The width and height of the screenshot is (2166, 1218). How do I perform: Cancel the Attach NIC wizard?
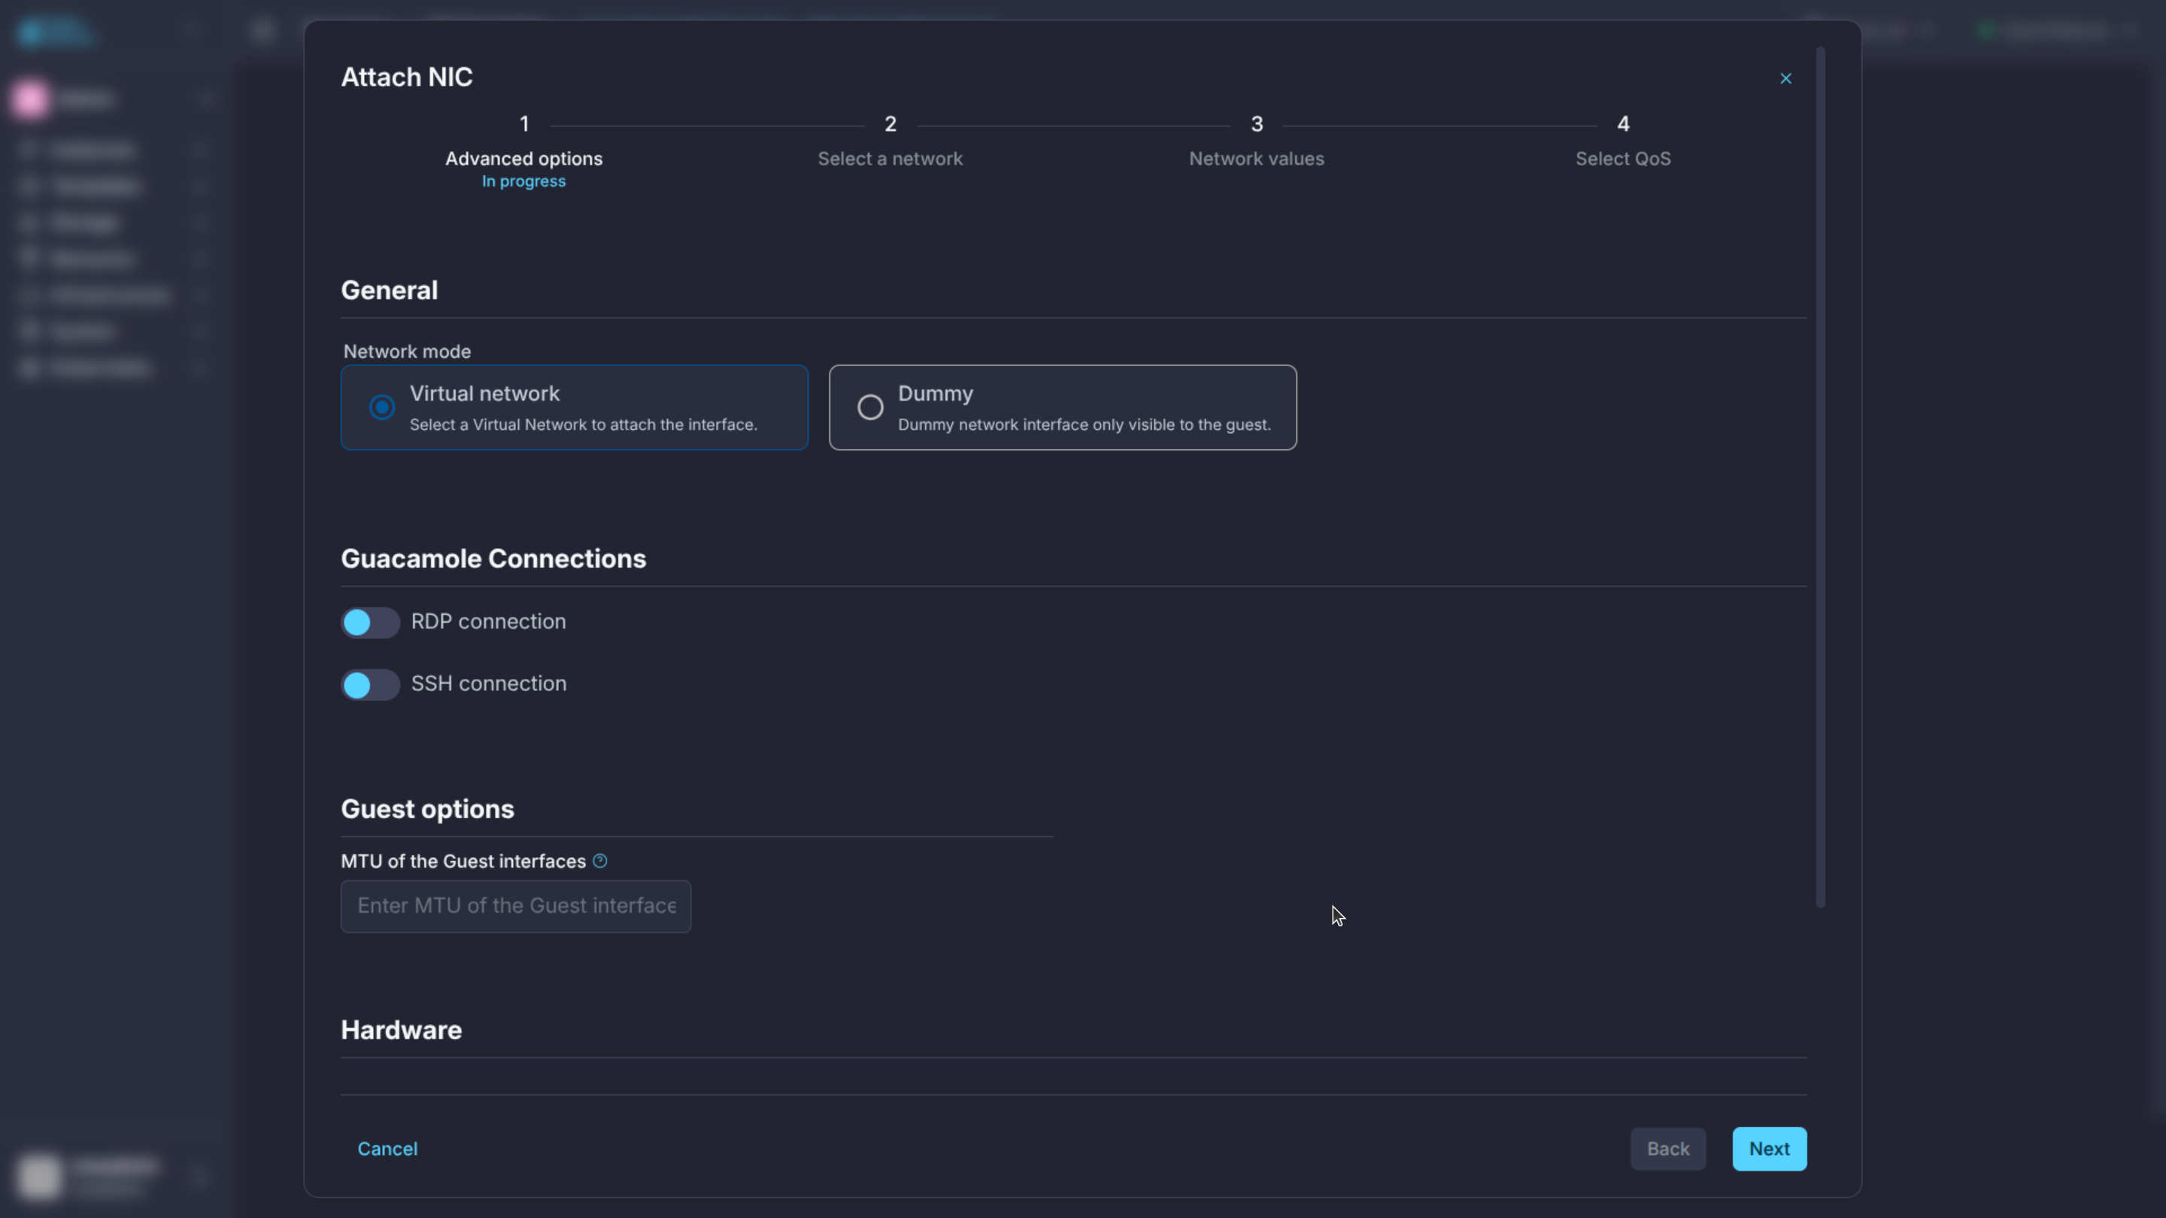pos(387,1148)
